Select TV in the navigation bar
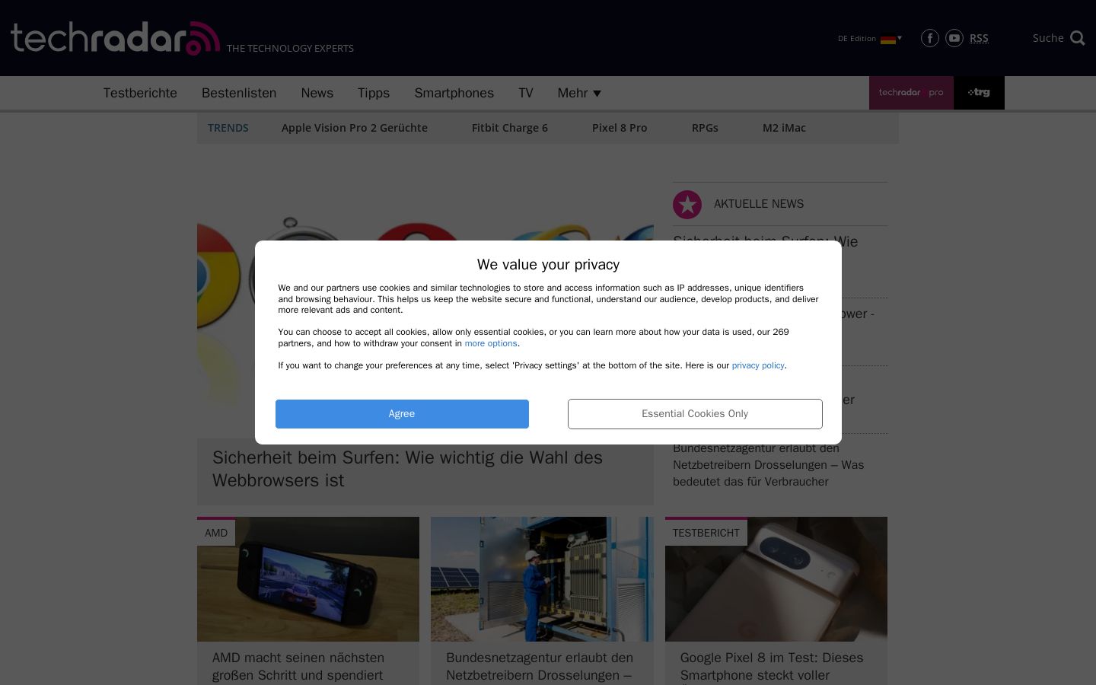 (x=526, y=93)
